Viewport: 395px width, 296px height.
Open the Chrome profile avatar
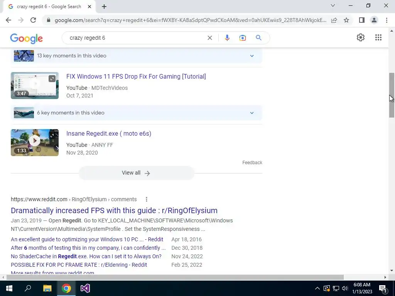[x=374, y=20]
